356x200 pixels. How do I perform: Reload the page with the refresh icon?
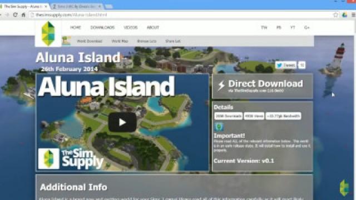15,15
